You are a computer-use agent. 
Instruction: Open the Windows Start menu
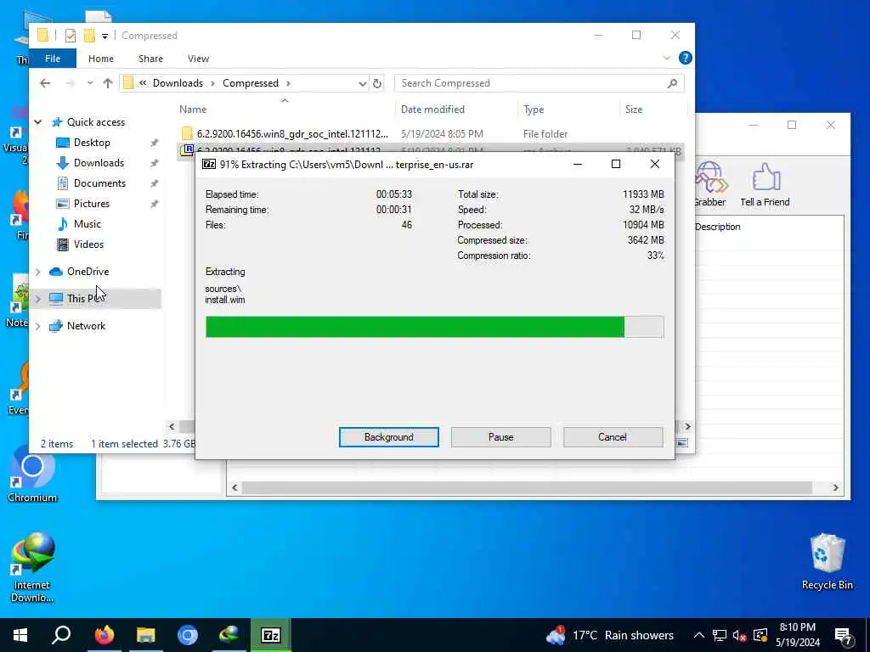tap(20, 635)
